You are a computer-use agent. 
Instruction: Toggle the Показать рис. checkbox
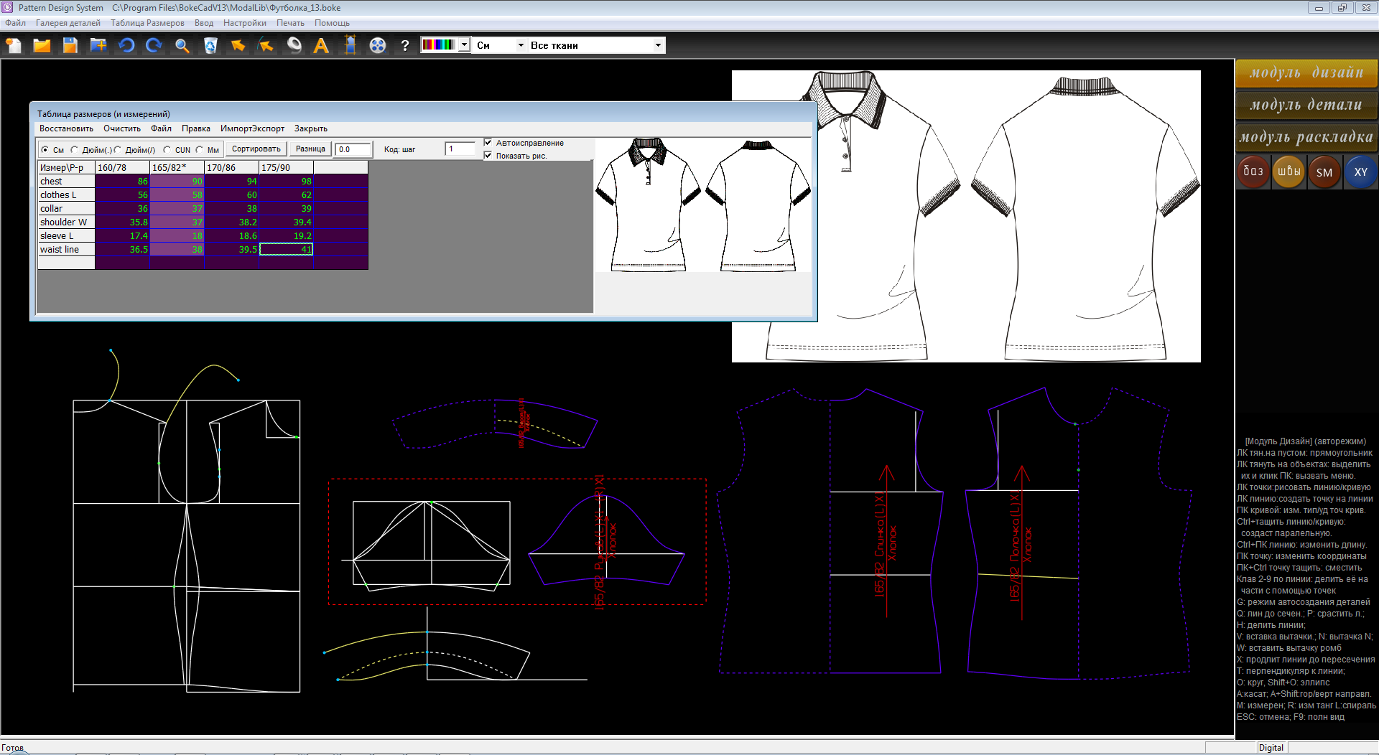pyautogui.click(x=488, y=156)
